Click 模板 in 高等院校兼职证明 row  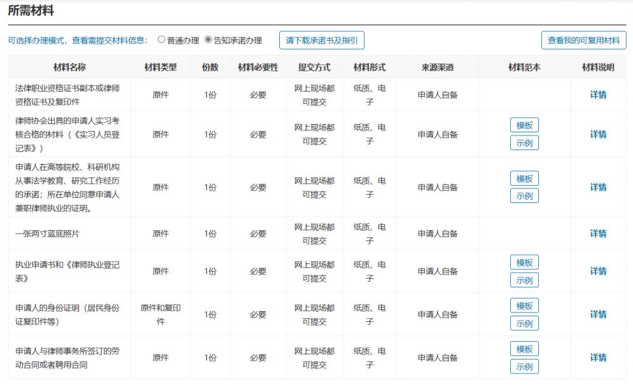524,179
